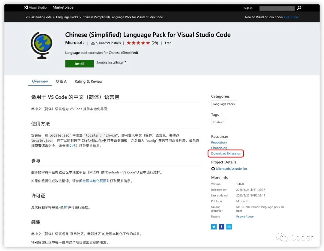
Task: Click the 5,140,859 installs text
Action: 108,43
